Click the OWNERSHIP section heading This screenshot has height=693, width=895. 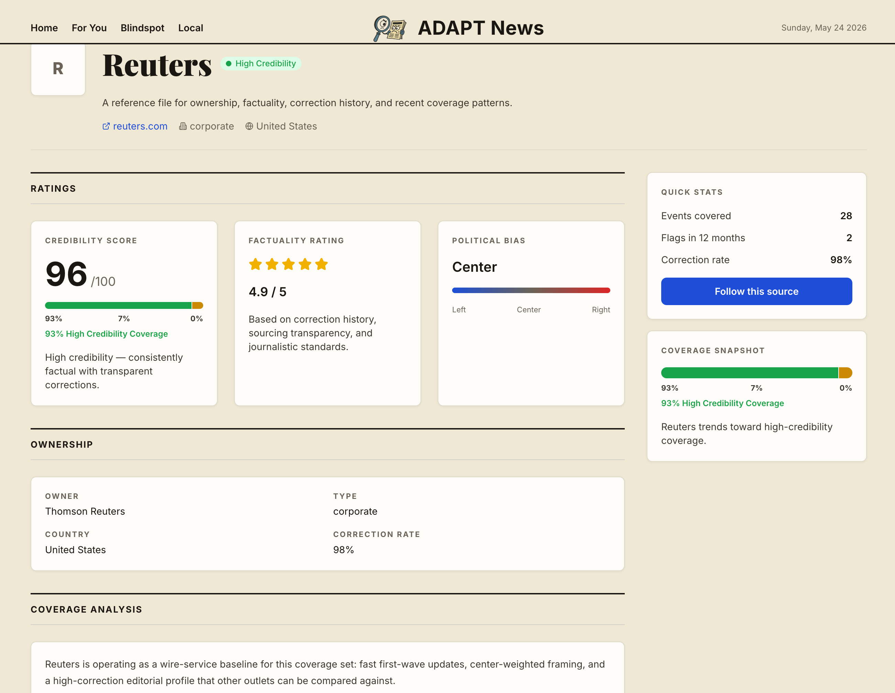click(62, 444)
